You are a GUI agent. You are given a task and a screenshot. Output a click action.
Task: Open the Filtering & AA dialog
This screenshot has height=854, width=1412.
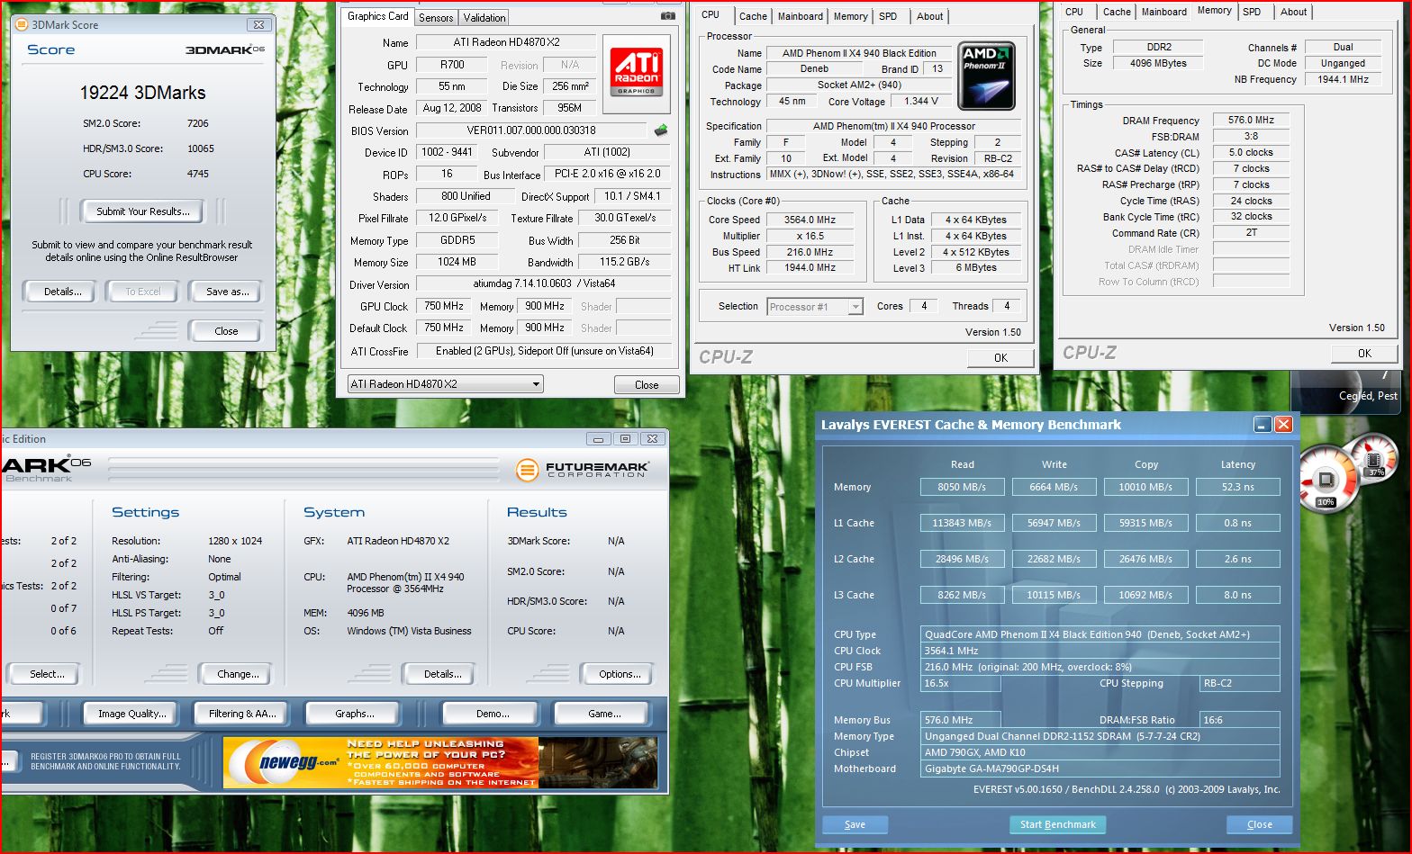tap(242, 714)
